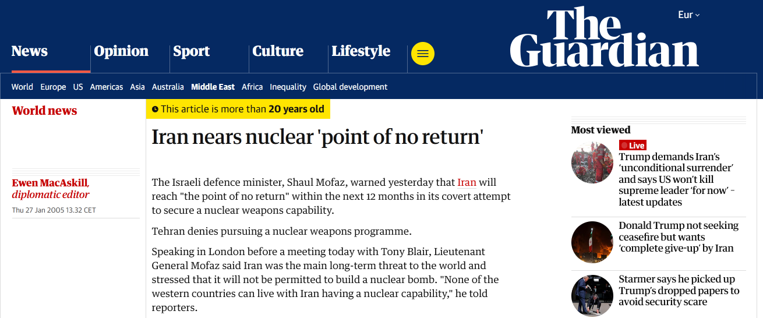This screenshot has height=318, width=763.
Task: Open the News section tab
Action: [x=30, y=51]
